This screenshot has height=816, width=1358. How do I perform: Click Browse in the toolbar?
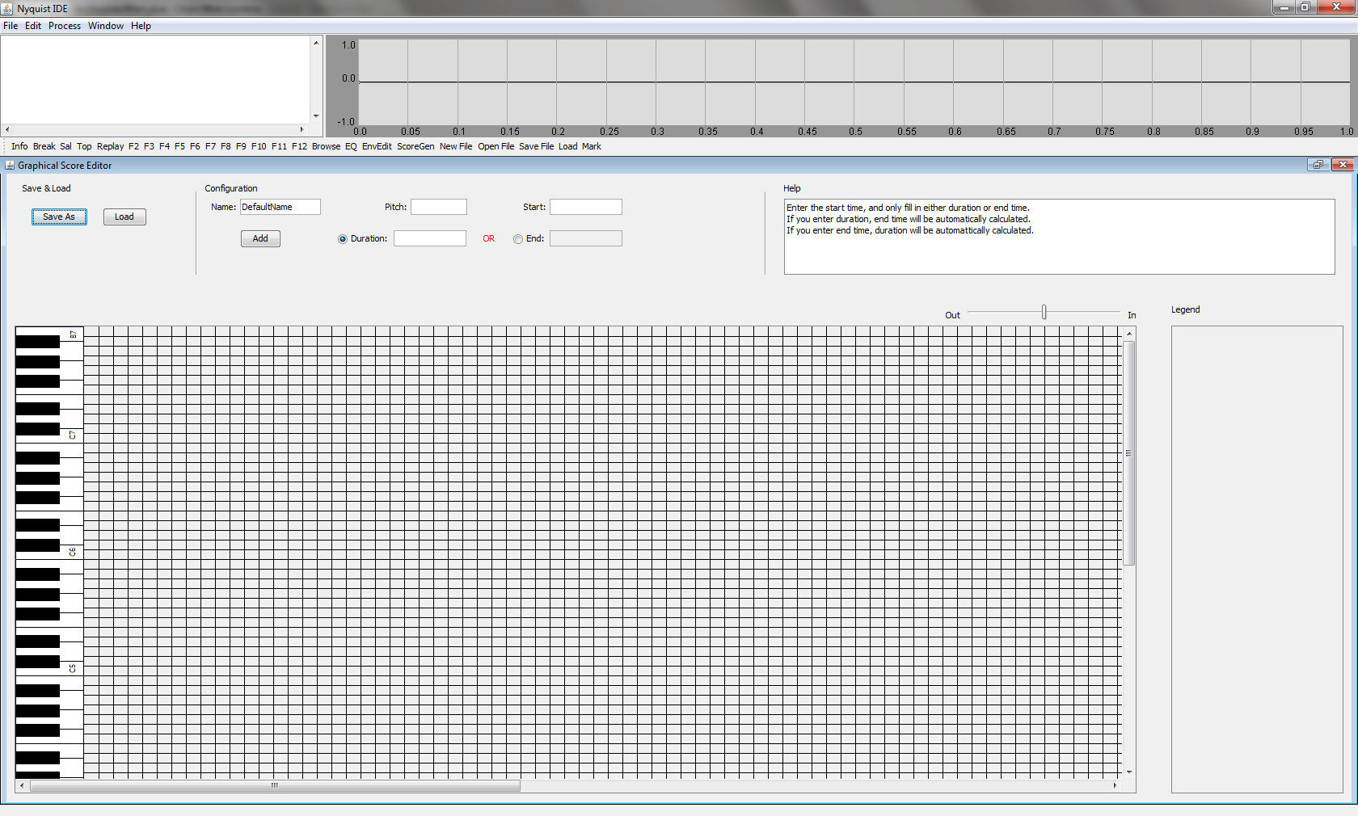[326, 146]
